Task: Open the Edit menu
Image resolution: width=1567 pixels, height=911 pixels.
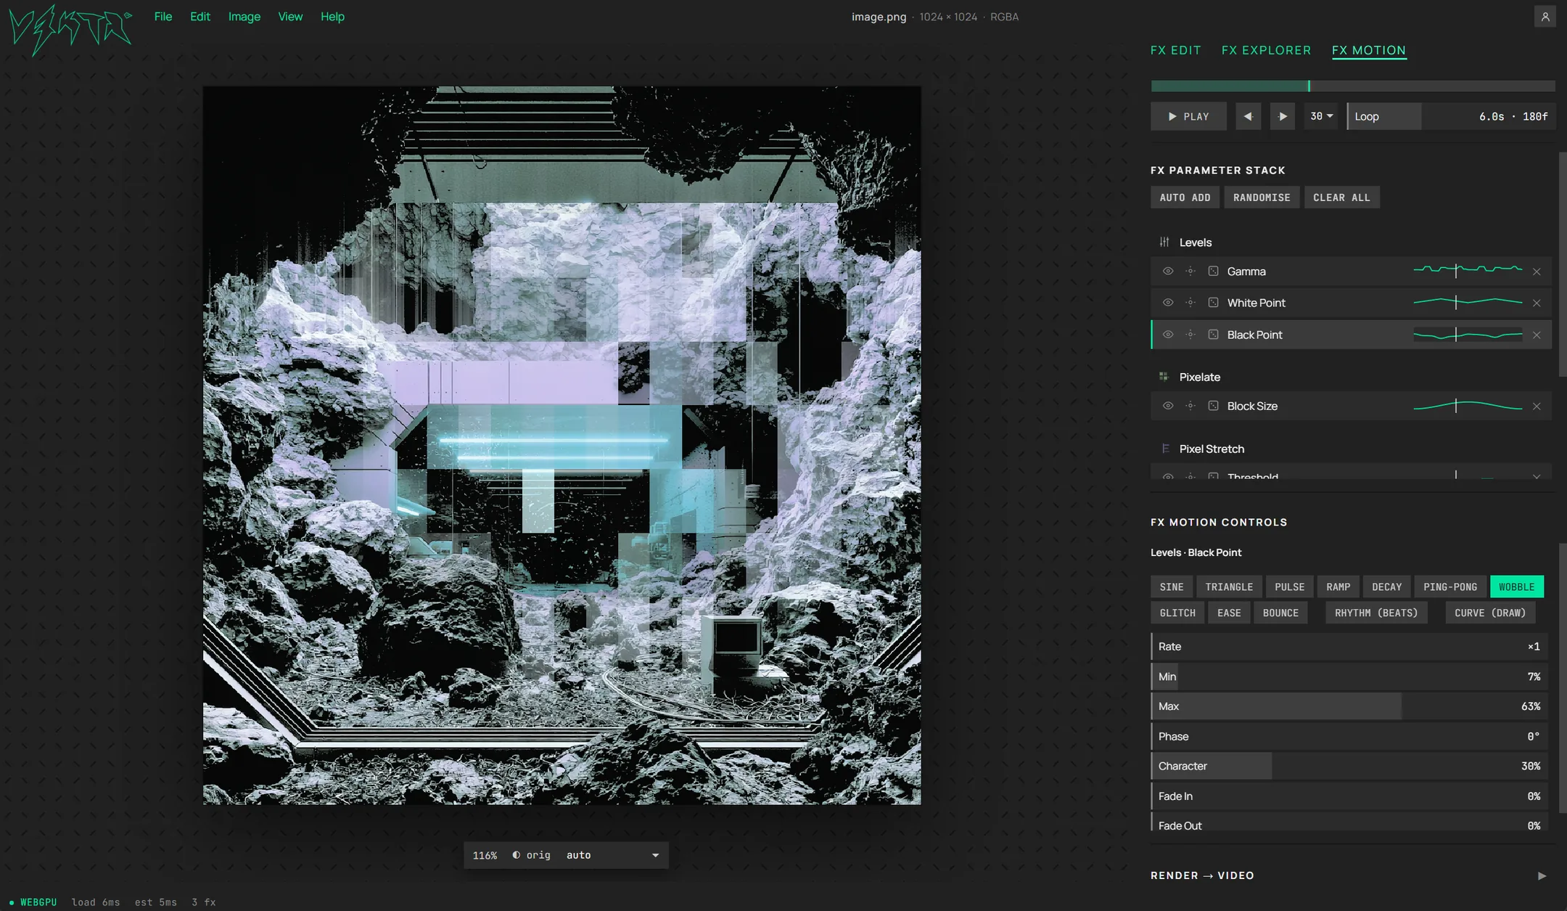Action: [200, 17]
